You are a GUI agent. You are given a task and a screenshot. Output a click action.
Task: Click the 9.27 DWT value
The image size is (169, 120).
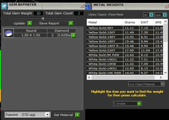(x=144, y=73)
